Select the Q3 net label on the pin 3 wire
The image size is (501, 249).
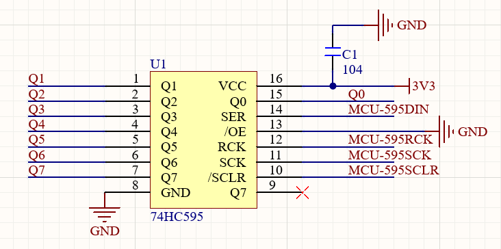[x=36, y=109]
